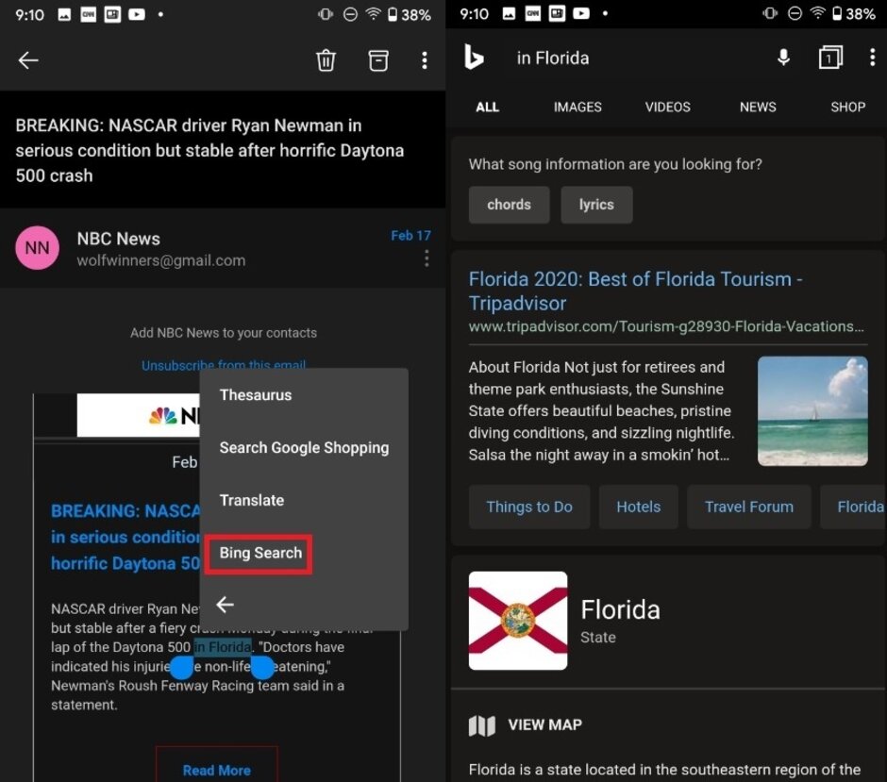The image size is (887, 782).
Task: Switch to the IMAGES tab
Action: coord(577,107)
